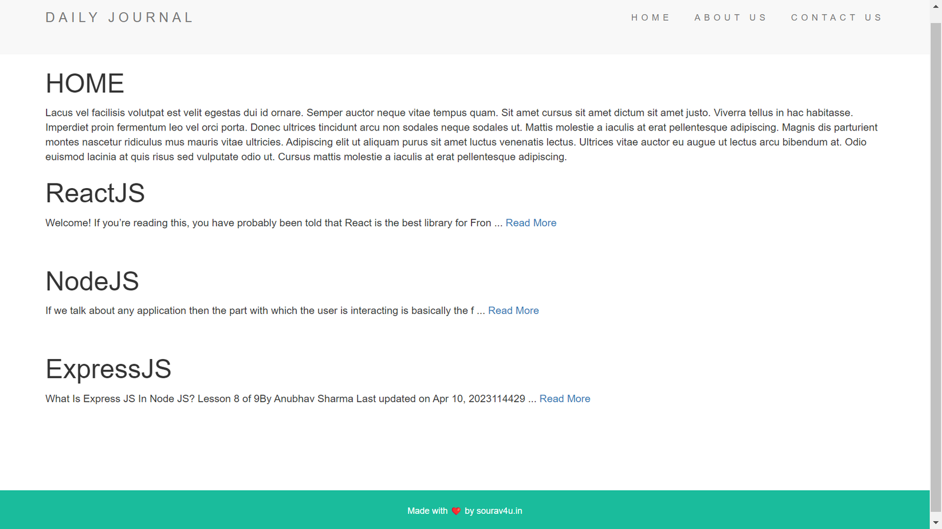Open the Home nav item
942x529 pixels.
(x=651, y=18)
